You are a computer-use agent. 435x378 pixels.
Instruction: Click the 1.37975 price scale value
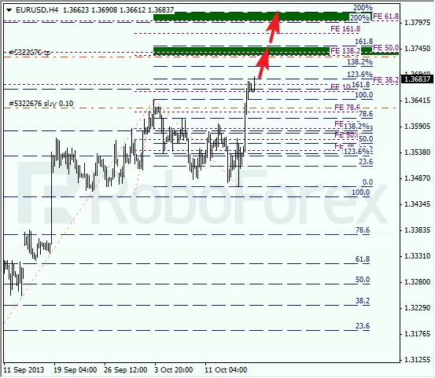417,23
